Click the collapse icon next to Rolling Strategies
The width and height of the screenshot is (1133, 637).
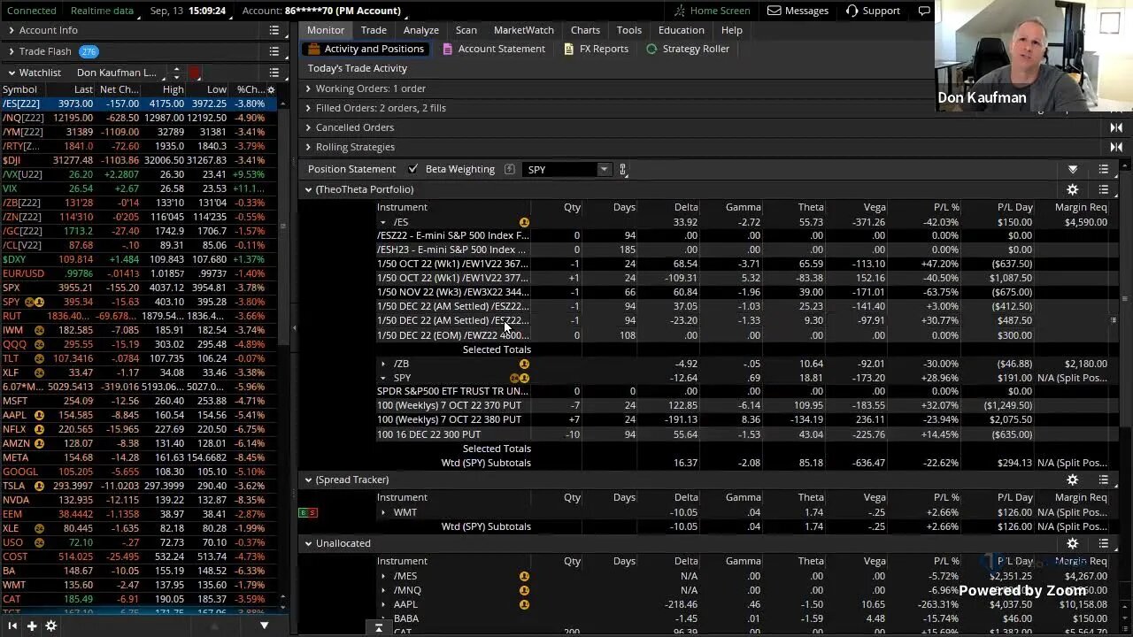click(1116, 147)
